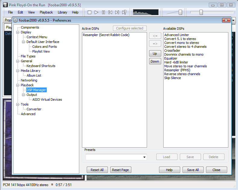
Task: Click the Preferences gear icon in title
Action: pyautogui.click(x=15, y=20)
